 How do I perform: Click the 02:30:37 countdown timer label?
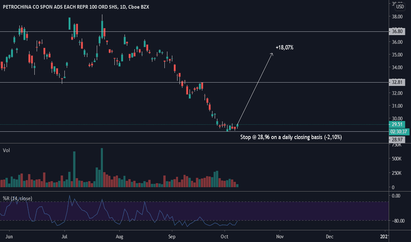(x=398, y=132)
